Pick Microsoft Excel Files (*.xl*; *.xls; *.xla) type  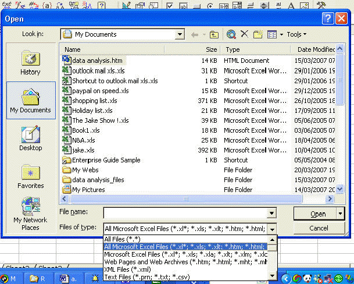185,254
